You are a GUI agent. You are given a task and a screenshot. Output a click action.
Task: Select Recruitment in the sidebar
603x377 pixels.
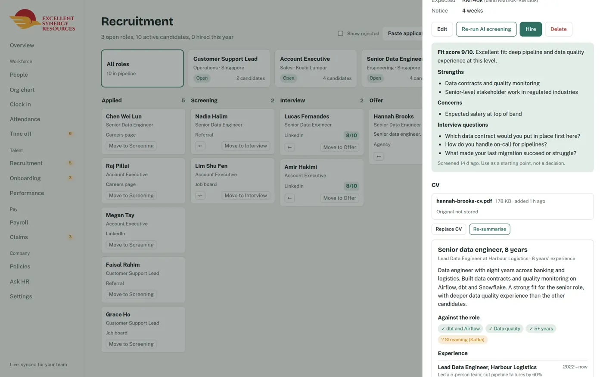pyautogui.click(x=26, y=163)
